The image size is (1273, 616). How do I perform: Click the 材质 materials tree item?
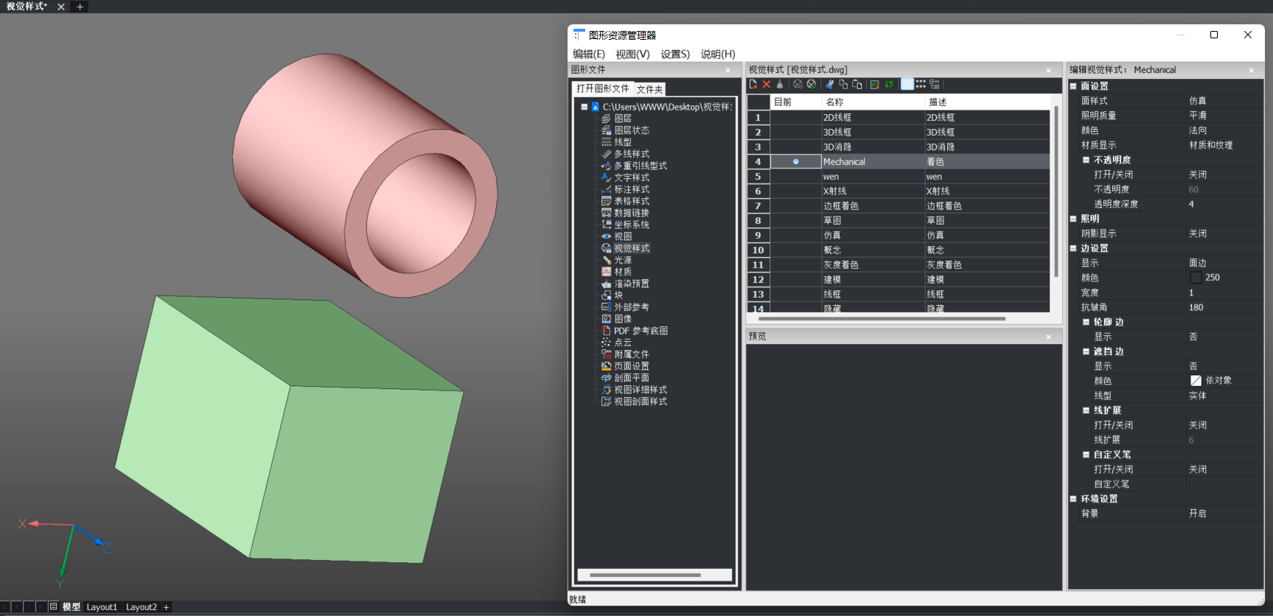coord(622,272)
